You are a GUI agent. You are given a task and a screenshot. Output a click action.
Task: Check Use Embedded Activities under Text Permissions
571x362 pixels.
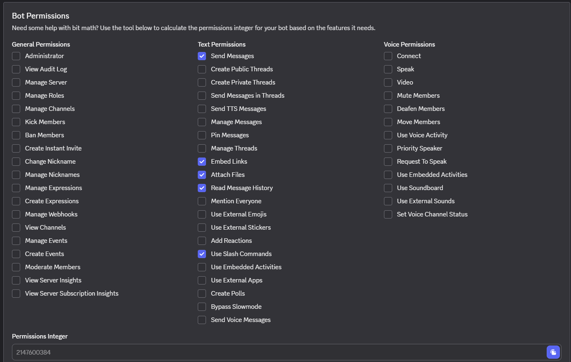(x=202, y=267)
